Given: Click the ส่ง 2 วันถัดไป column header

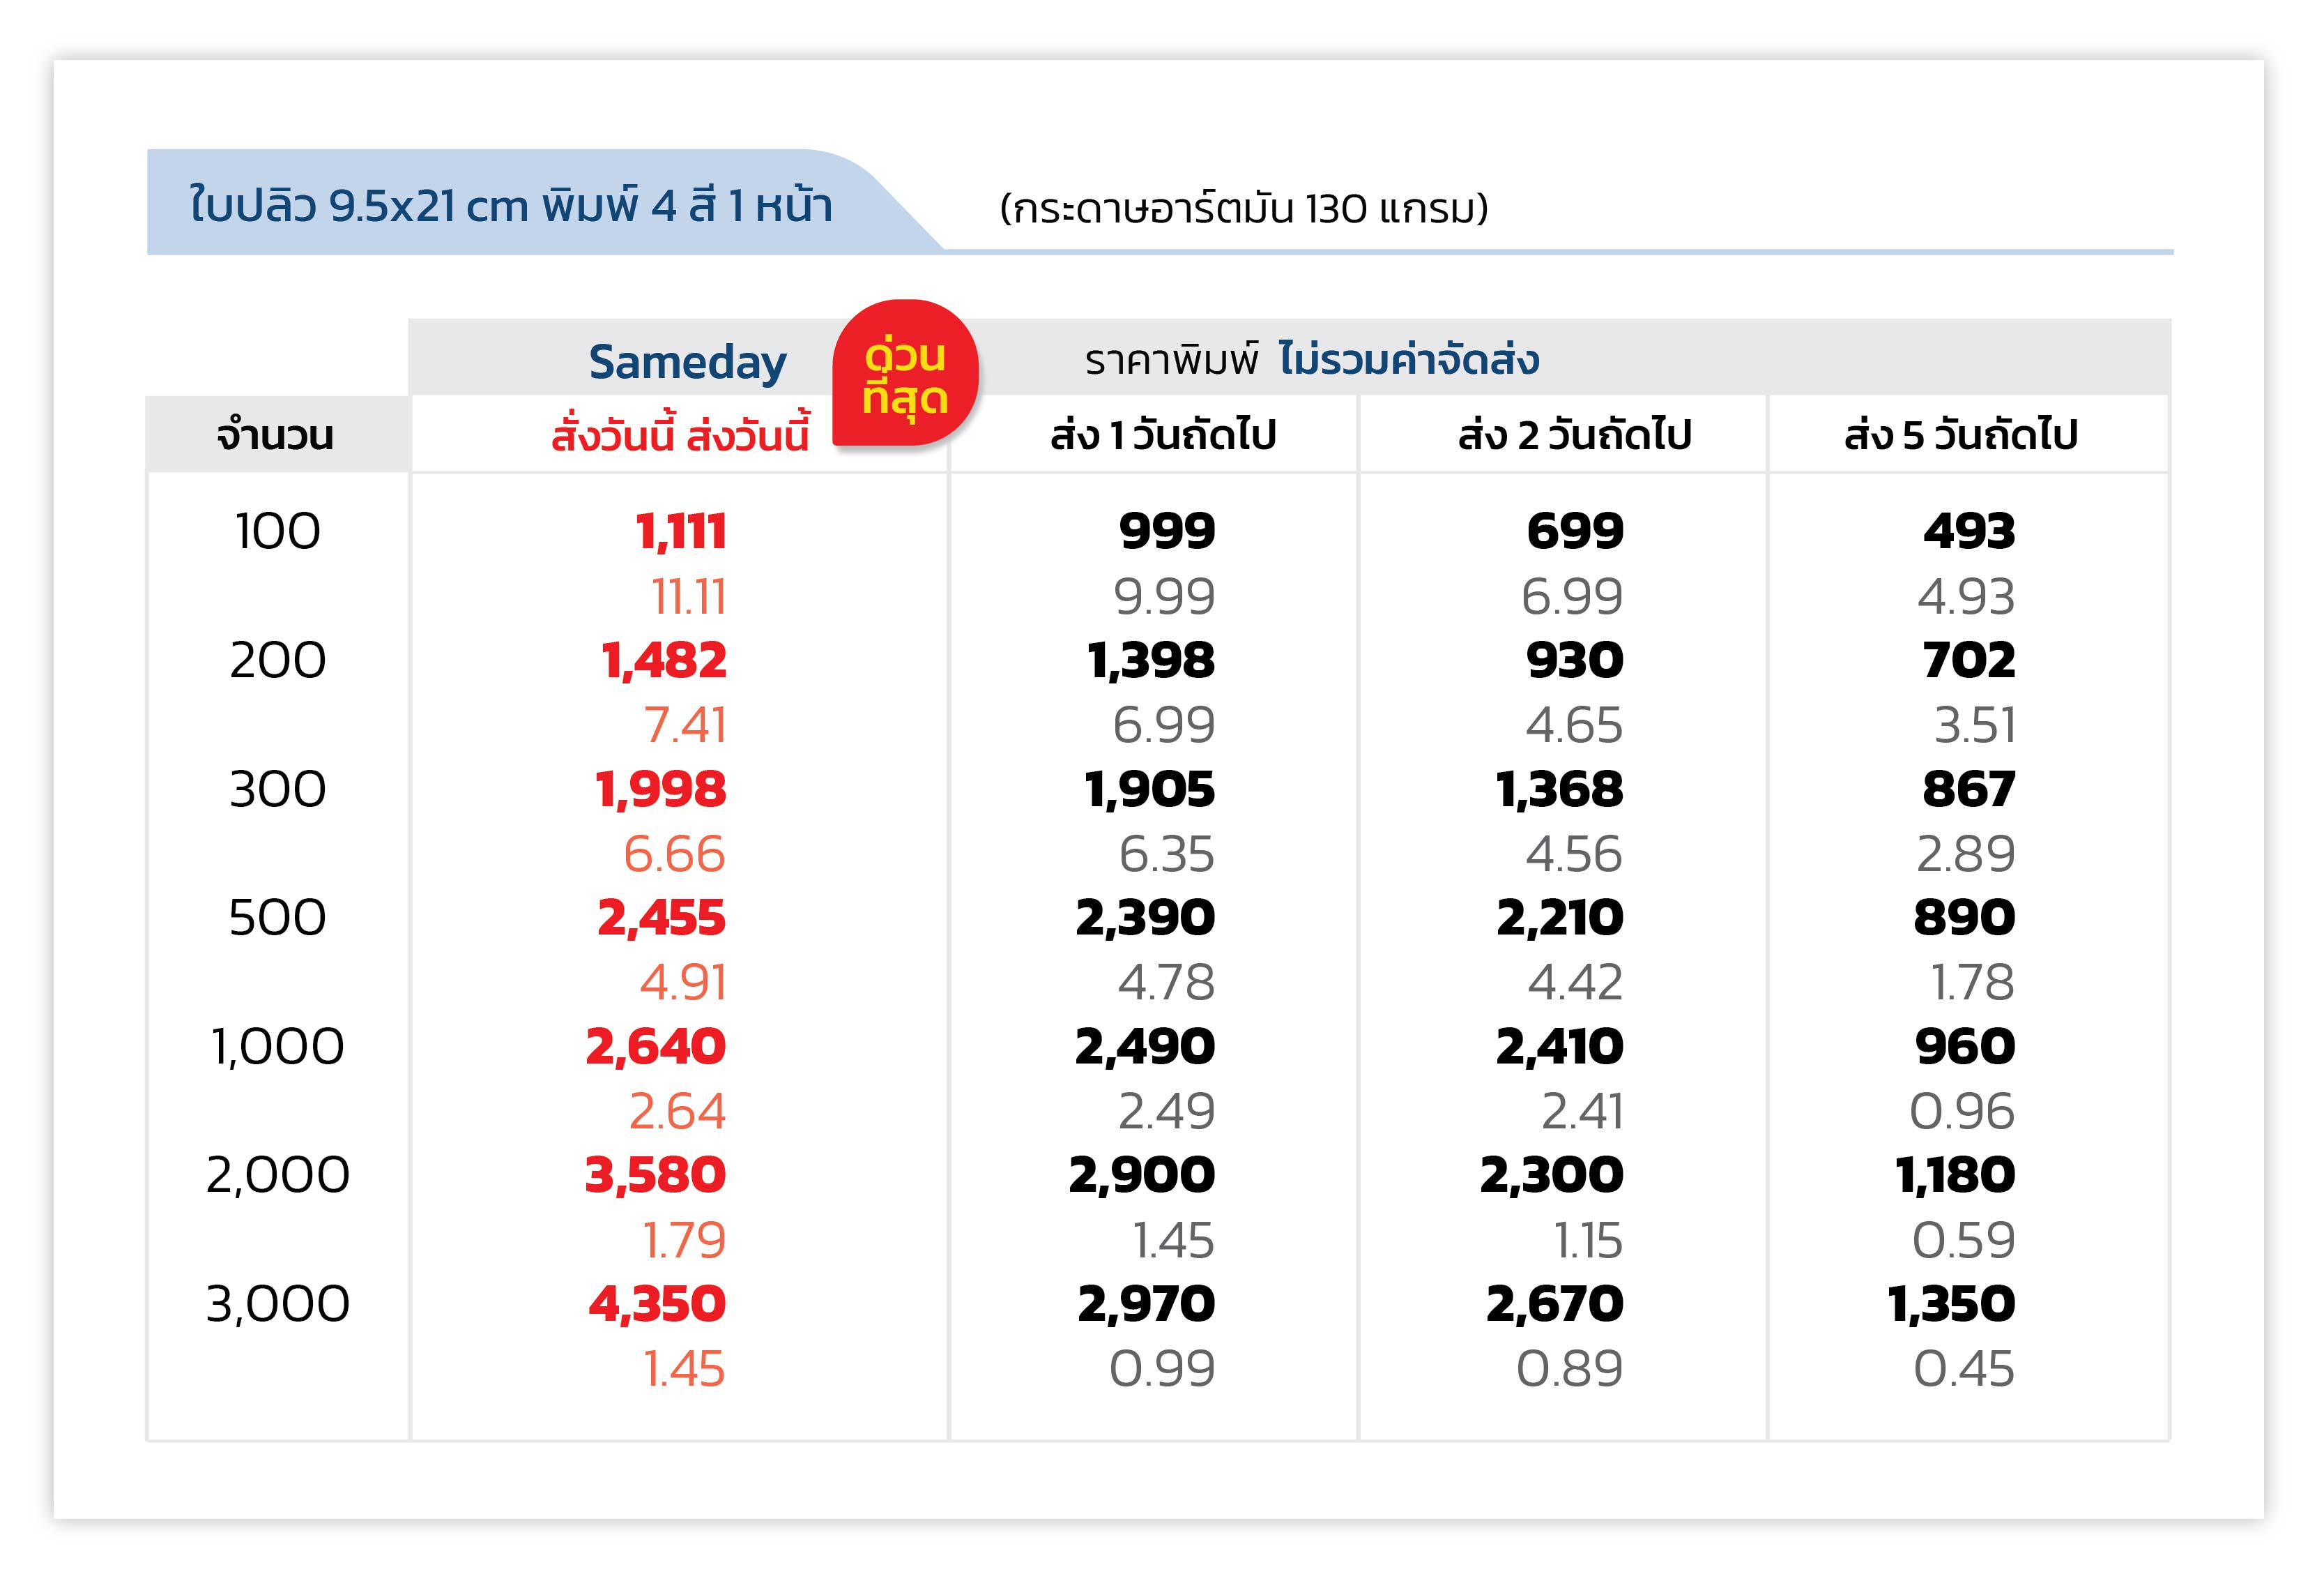Looking at the screenshot, I should 1574,435.
